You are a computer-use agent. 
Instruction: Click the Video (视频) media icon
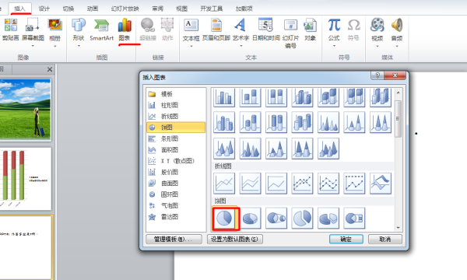tap(377, 30)
